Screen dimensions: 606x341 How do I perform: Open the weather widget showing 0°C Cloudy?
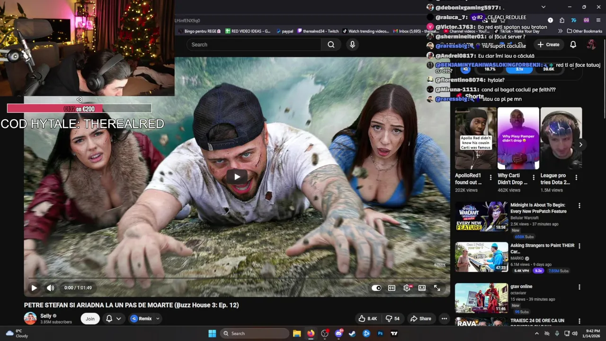[x=17, y=333]
